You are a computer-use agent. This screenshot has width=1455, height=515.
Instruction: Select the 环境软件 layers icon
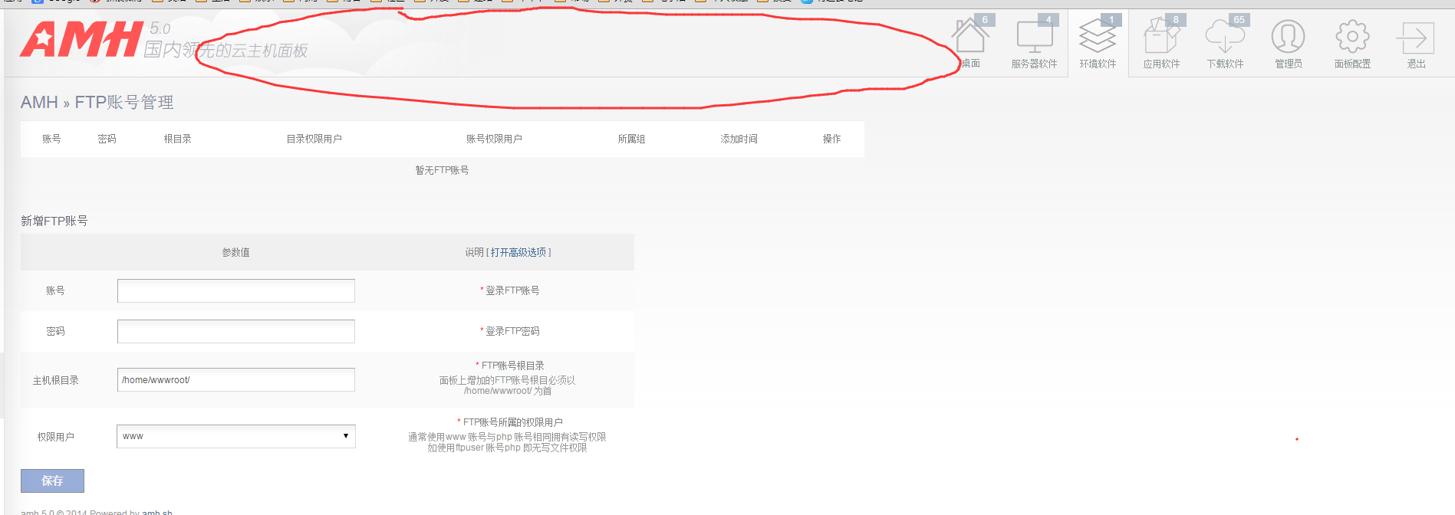click(x=1098, y=38)
